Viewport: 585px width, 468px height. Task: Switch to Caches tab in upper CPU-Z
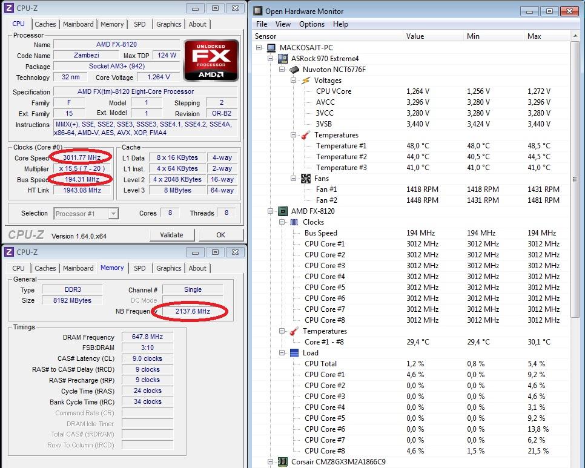tap(45, 24)
